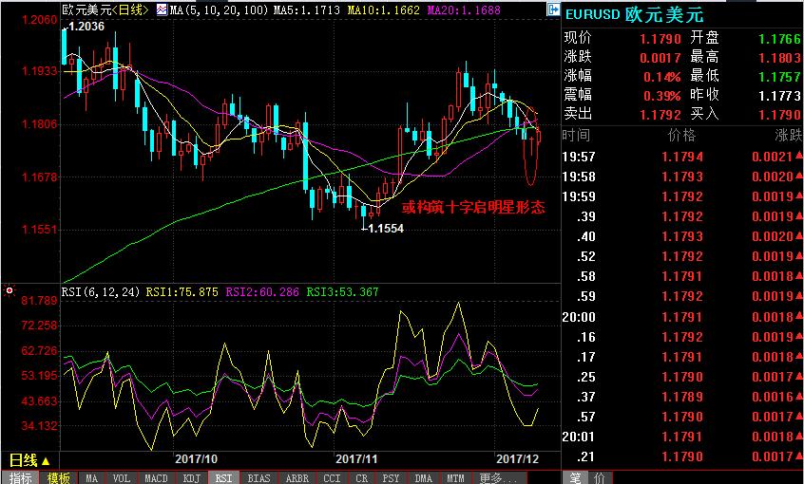Click the active RSI indicator tab

tap(222, 477)
